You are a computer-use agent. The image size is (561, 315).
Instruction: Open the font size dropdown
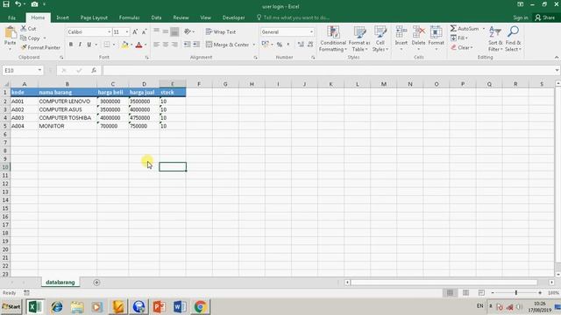126,32
